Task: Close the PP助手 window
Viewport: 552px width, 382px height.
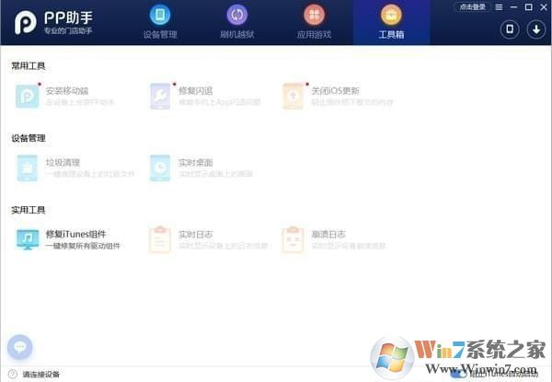Action: coord(544,7)
